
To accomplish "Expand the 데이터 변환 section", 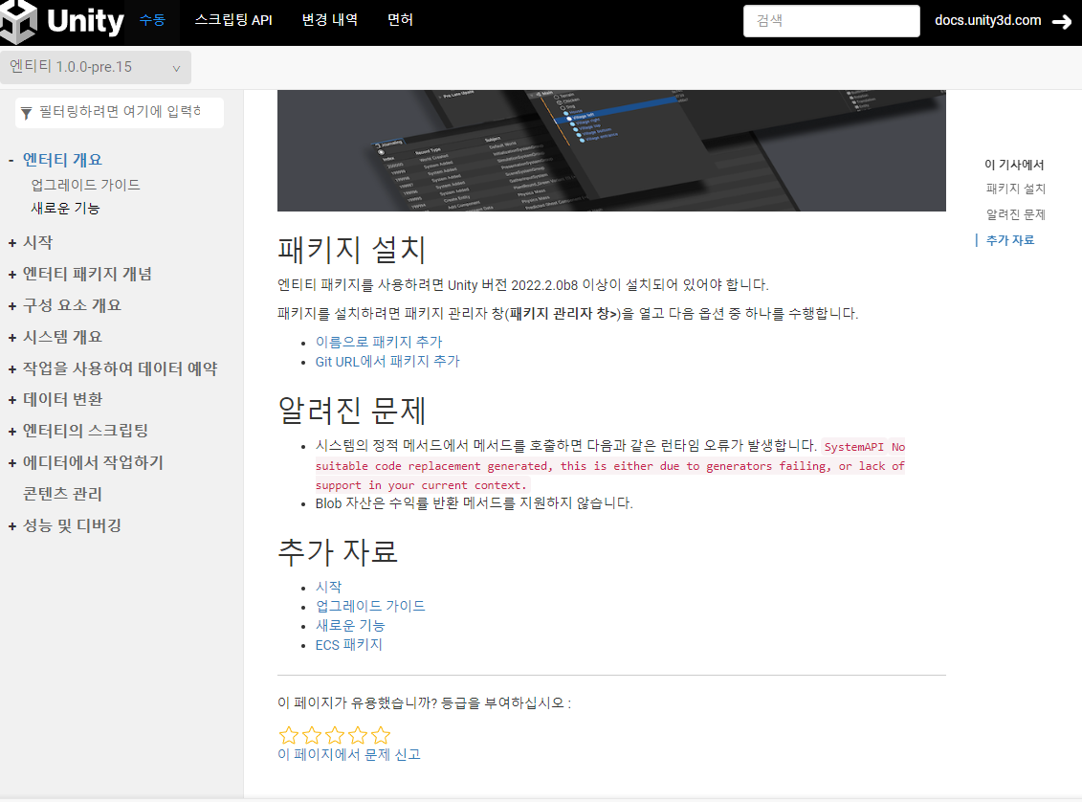I will point(11,400).
